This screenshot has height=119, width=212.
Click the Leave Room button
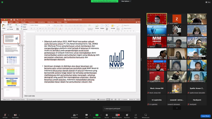coord(205,116)
